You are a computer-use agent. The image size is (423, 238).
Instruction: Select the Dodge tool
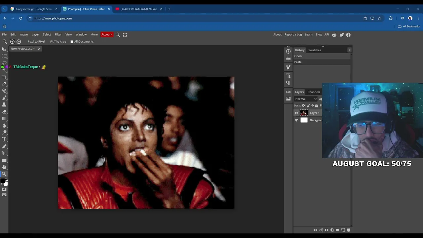tap(4, 133)
